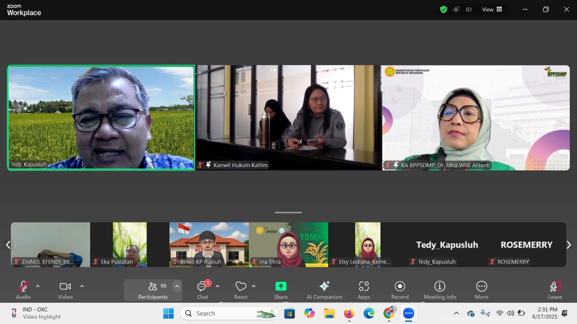
Task: Leave the meeting
Action: coord(555,290)
